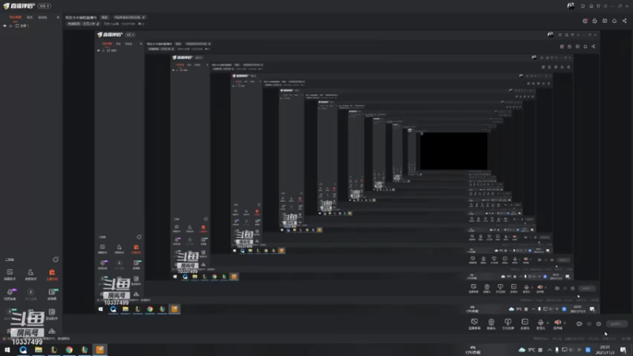Toggle the eye preview icon in outermost bottom bar
Viewport: 633px width, 356px height.
(x=589, y=324)
